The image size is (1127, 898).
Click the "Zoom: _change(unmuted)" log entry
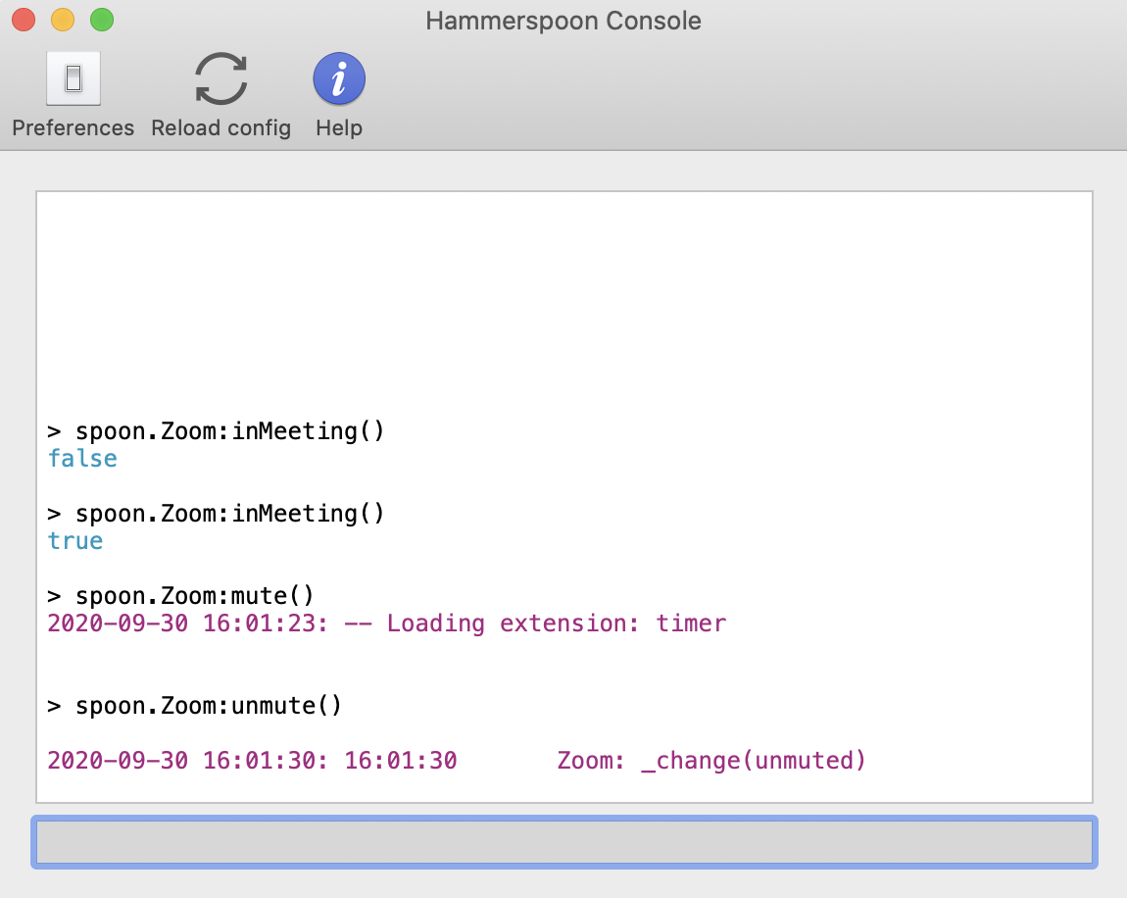711,761
